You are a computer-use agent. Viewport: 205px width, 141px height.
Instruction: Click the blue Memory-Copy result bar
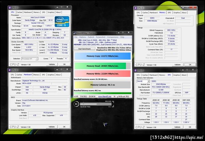[x=102, y=56]
